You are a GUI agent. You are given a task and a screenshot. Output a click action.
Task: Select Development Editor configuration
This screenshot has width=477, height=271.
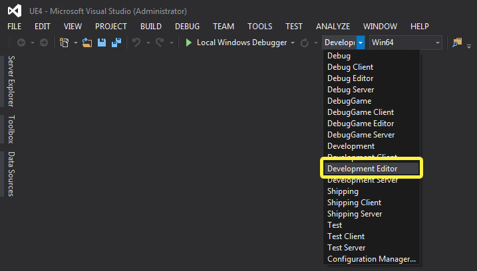371,169
